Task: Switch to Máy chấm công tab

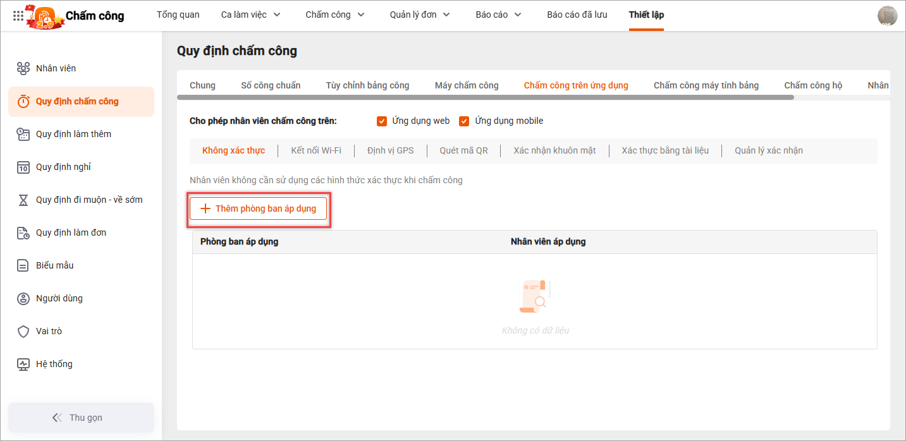Action: pyautogui.click(x=467, y=85)
